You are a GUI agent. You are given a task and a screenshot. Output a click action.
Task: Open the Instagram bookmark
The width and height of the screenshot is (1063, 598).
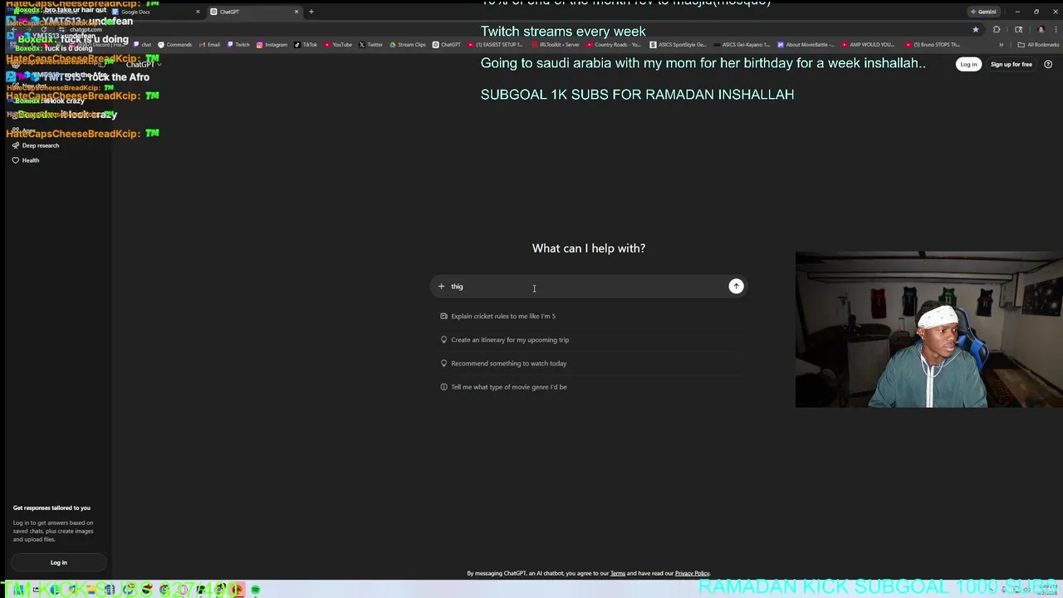[272, 45]
